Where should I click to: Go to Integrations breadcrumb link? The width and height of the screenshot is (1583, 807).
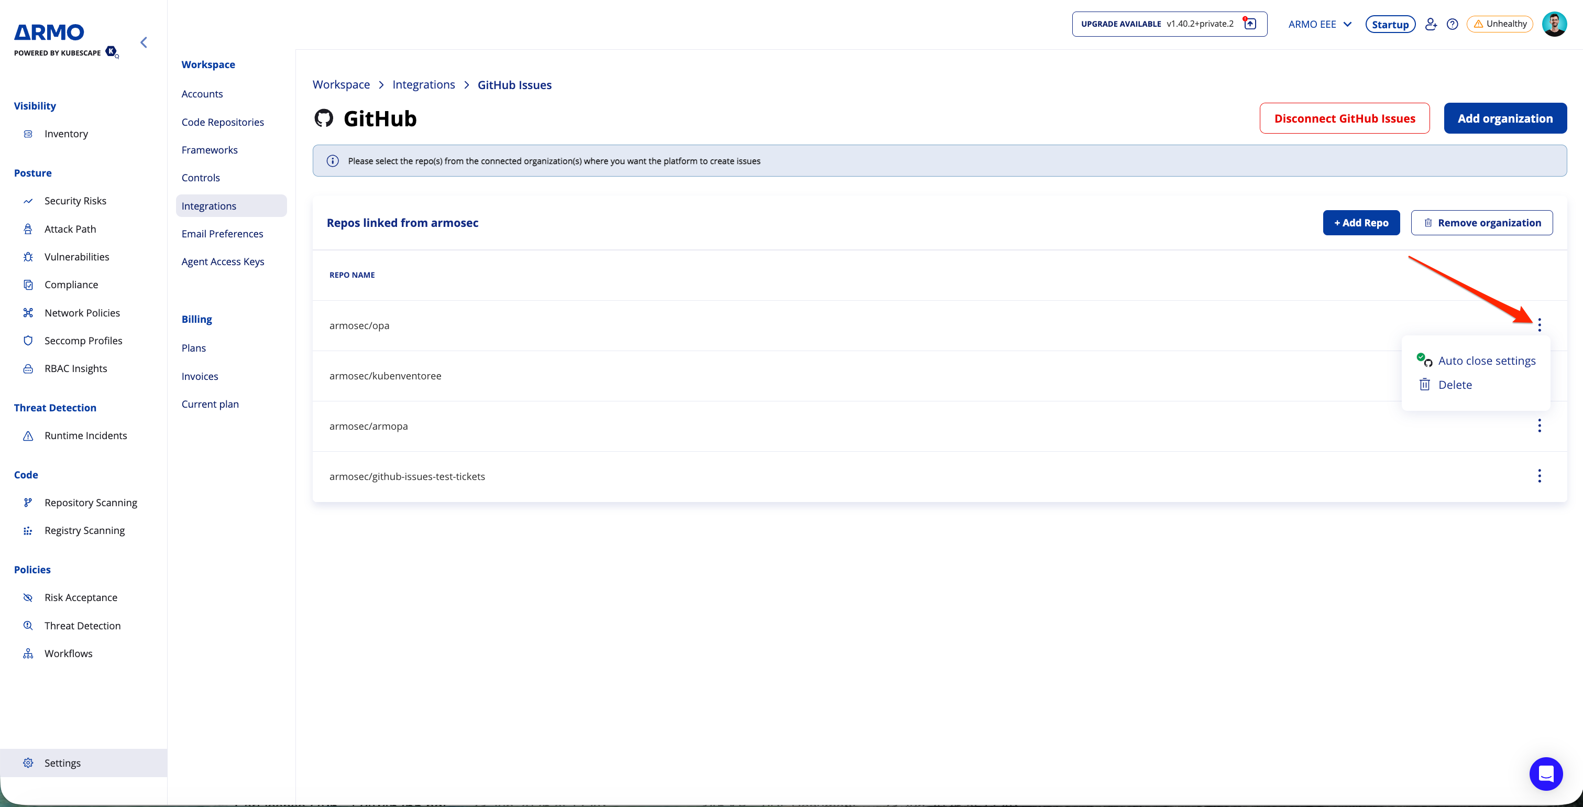click(423, 85)
